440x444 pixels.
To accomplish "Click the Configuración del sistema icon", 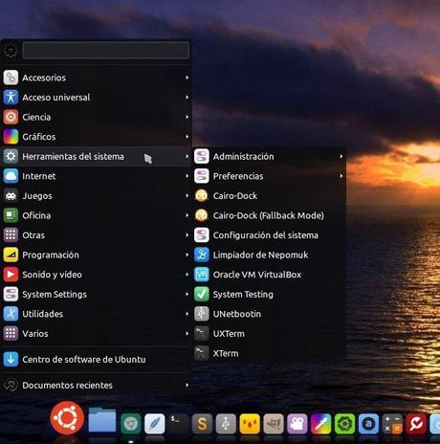I will [x=202, y=235].
